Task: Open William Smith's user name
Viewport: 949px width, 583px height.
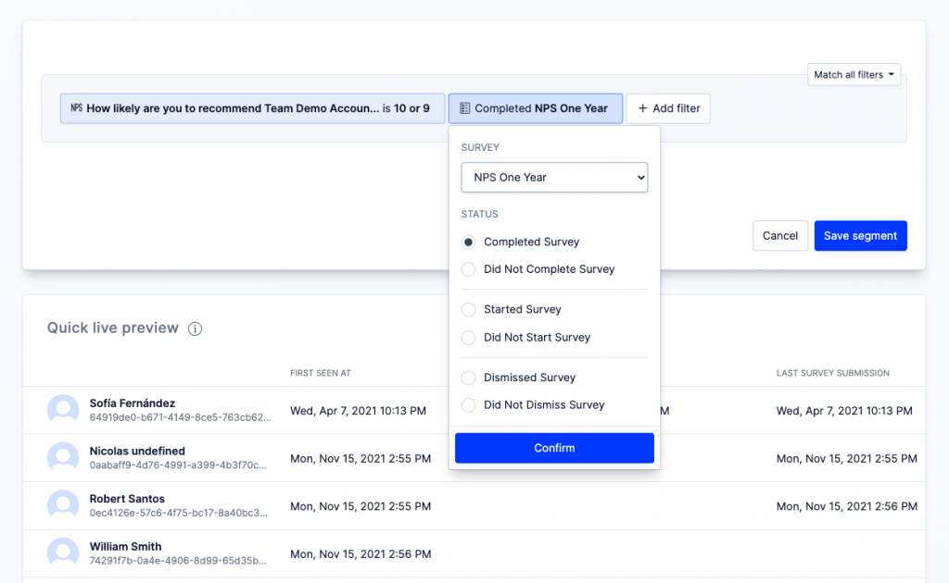Action: coord(126,546)
